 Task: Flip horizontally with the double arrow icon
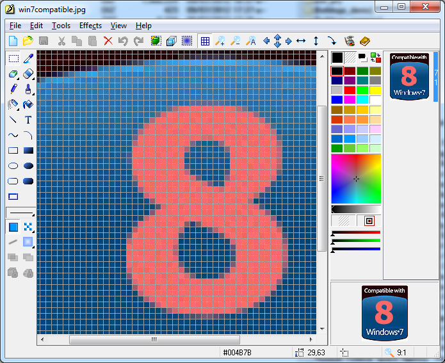click(x=301, y=41)
